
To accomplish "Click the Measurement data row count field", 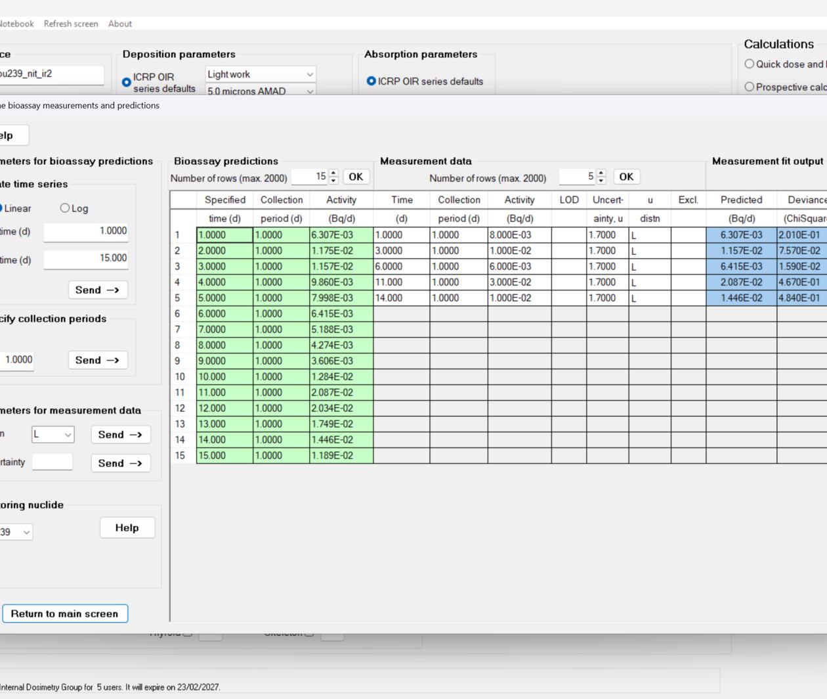I will point(578,177).
